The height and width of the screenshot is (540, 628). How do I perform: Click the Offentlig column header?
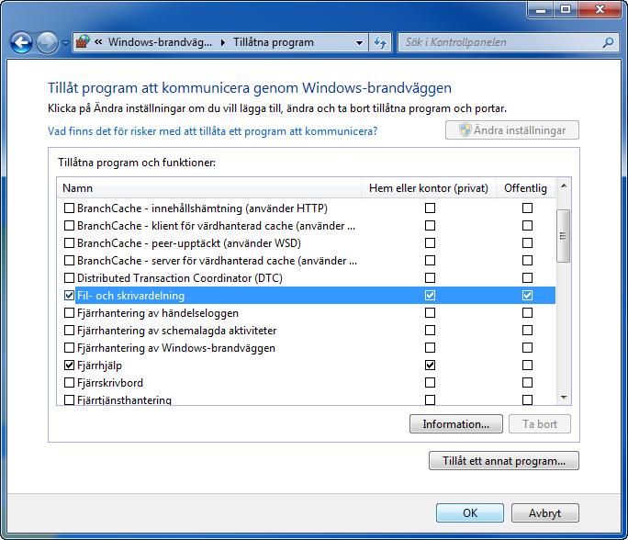click(525, 188)
